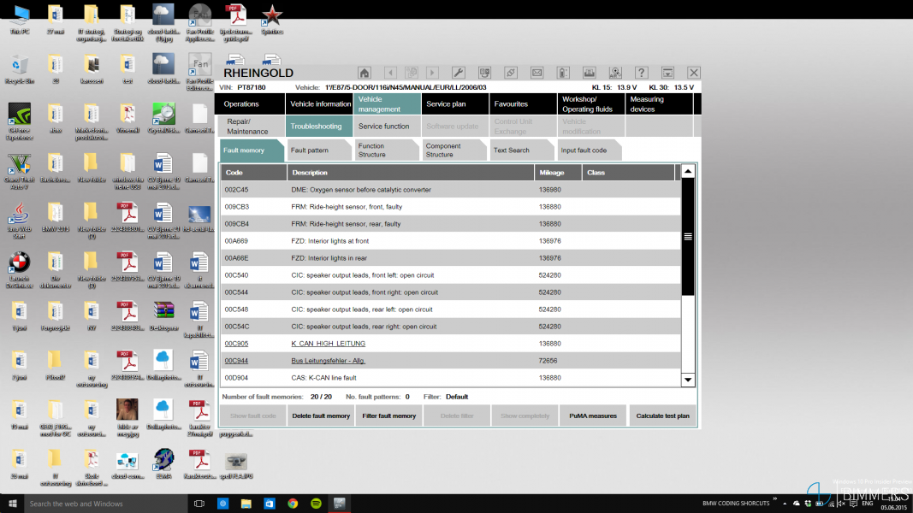Open File Explorer from the taskbar

[x=246, y=504]
